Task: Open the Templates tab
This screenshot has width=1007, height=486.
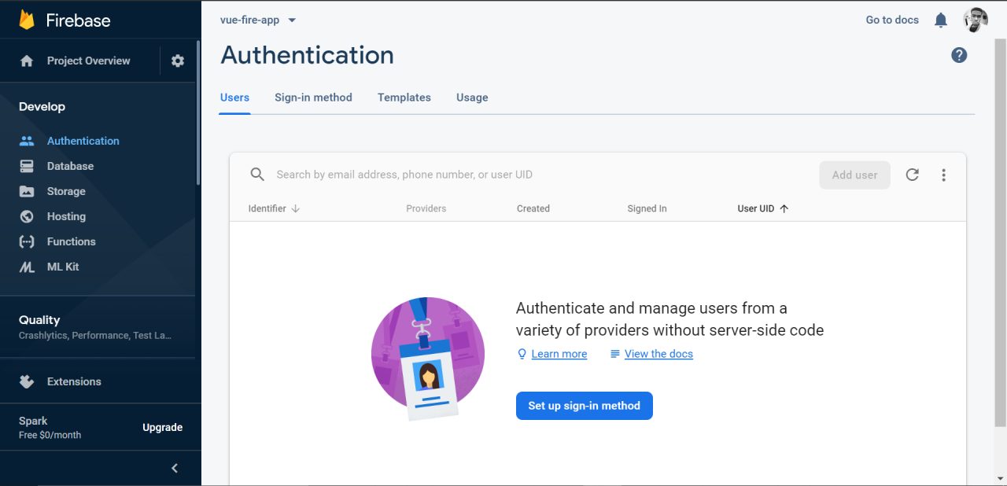Action: point(404,98)
